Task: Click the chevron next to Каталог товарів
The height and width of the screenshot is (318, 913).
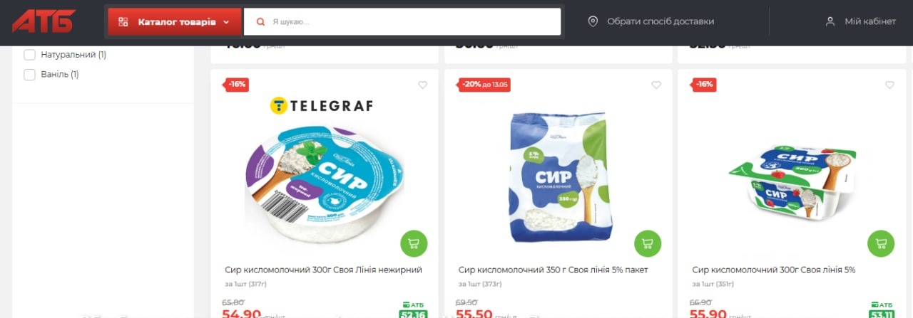Action: click(x=226, y=22)
